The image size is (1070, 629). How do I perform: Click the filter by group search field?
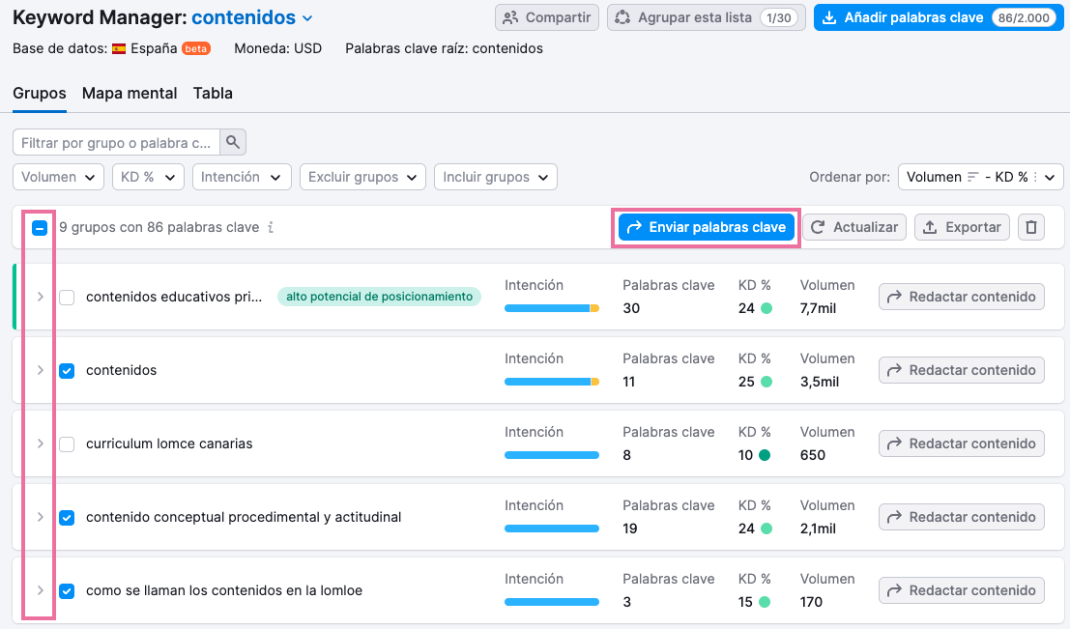pos(116,143)
